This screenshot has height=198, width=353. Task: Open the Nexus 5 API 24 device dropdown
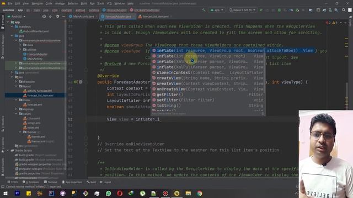pyautogui.click(x=242, y=10)
